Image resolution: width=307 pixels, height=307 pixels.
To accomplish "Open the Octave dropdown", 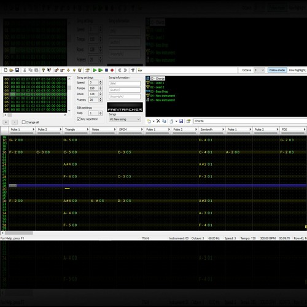I will pyautogui.click(x=260, y=70).
